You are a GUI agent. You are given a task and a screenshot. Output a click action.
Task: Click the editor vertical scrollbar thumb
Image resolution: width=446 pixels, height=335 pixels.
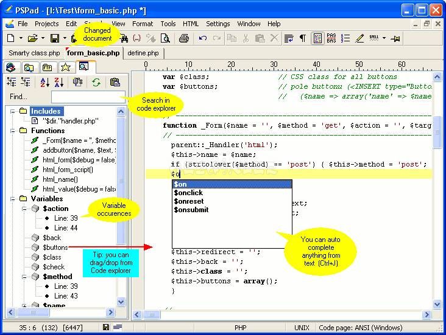(437, 133)
